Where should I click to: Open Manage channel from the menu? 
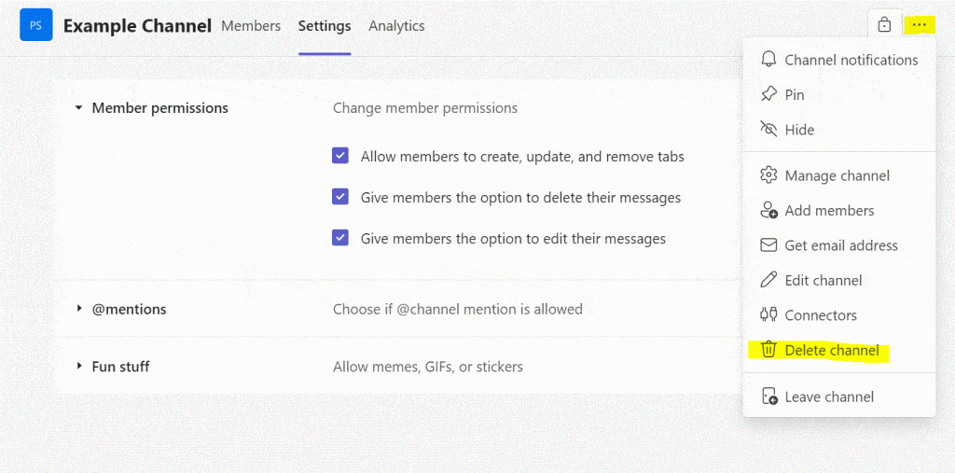(x=839, y=175)
